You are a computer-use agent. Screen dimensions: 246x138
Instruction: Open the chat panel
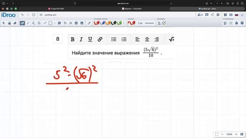tap(207, 15)
